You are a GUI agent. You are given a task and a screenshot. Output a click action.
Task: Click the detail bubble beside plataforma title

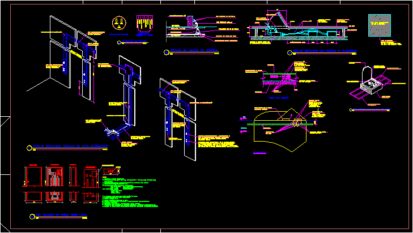pyautogui.click(x=289, y=53)
